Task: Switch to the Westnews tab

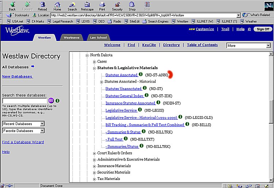Action: point(72,38)
